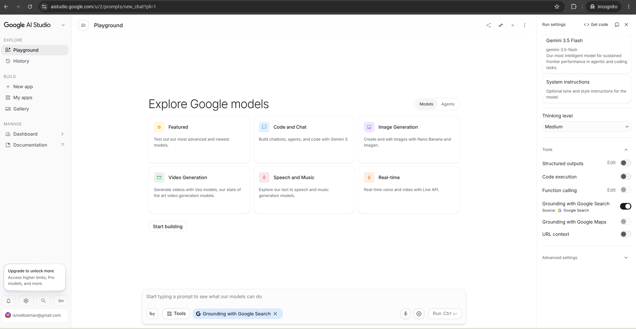Viewport: 636px width, 329px height.
Task: Open History in the sidebar
Action: pyautogui.click(x=35, y=61)
